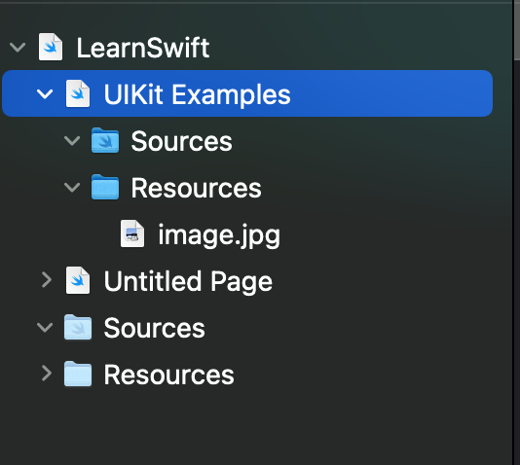Collapse the nested Sources folder under UIKit Examples
This screenshot has height=465, width=520.
[x=72, y=141]
